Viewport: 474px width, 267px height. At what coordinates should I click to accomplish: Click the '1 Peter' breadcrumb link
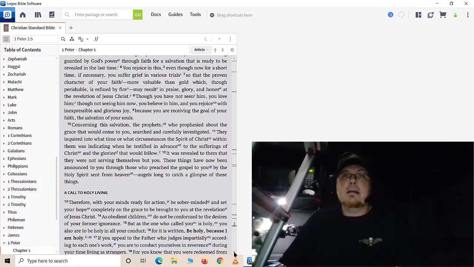coord(68,50)
